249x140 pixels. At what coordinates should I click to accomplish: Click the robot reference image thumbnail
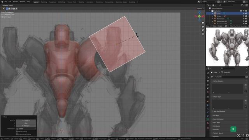pyautogui.click(x=227, y=47)
